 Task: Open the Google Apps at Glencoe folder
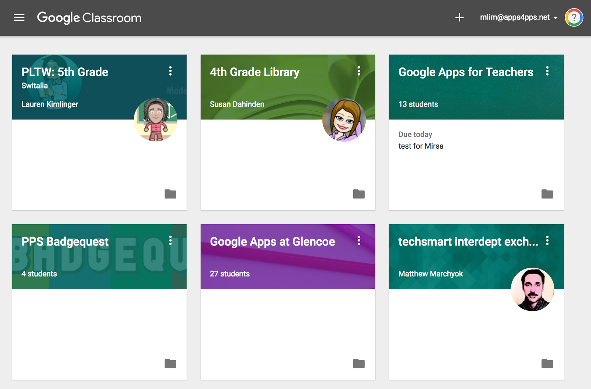[358, 363]
